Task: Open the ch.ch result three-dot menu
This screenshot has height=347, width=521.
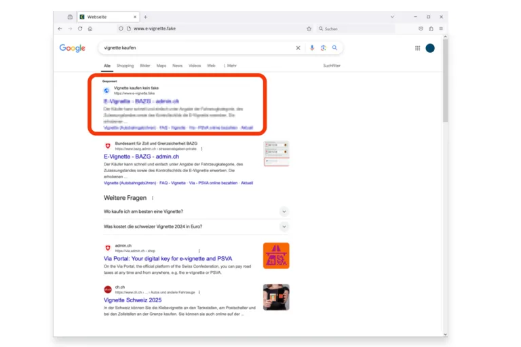Action: point(199,293)
